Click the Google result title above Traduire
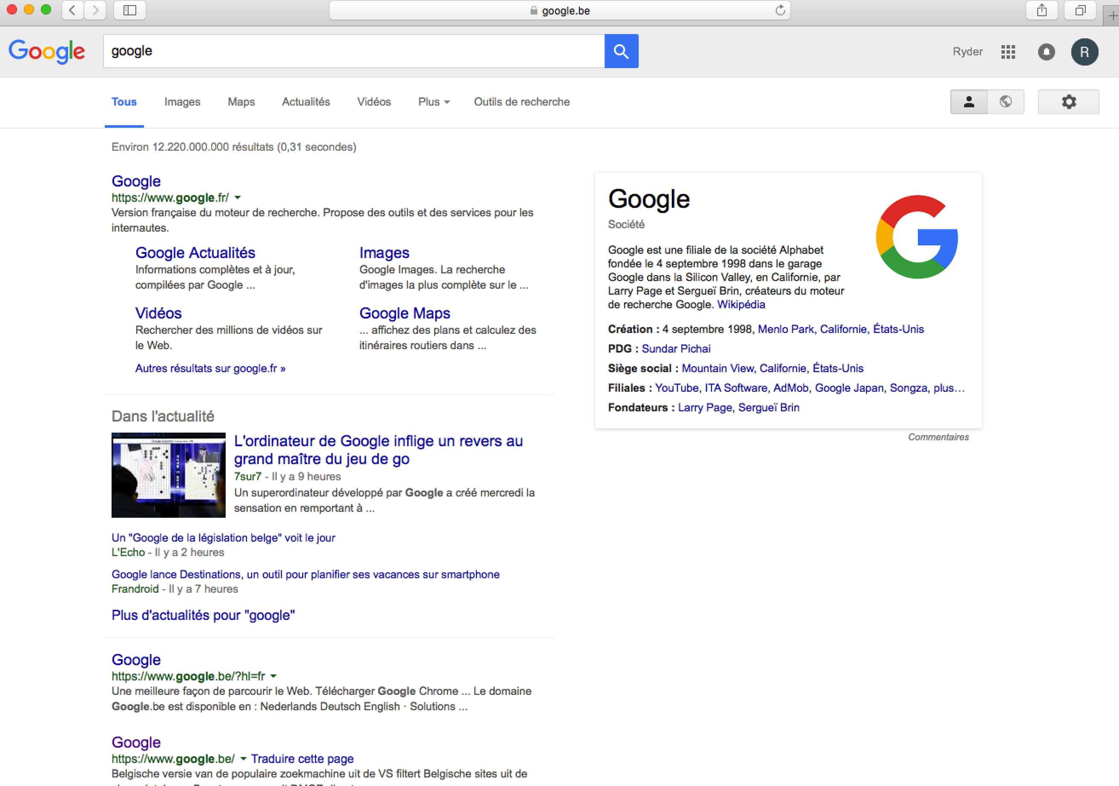This screenshot has width=1119, height=786. point(136,743)
